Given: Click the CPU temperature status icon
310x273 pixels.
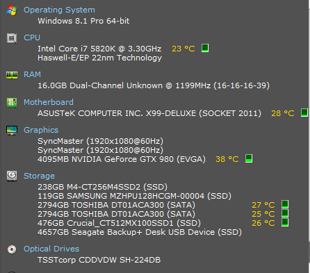Looking at the screenshot, I should tap(205, 48).
